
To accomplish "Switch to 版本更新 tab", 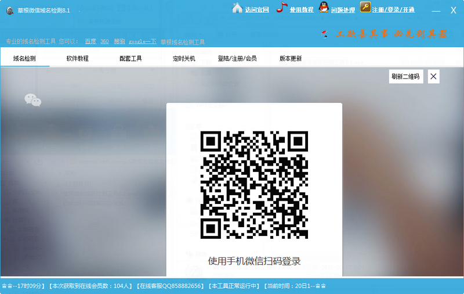I will (291, 58).
